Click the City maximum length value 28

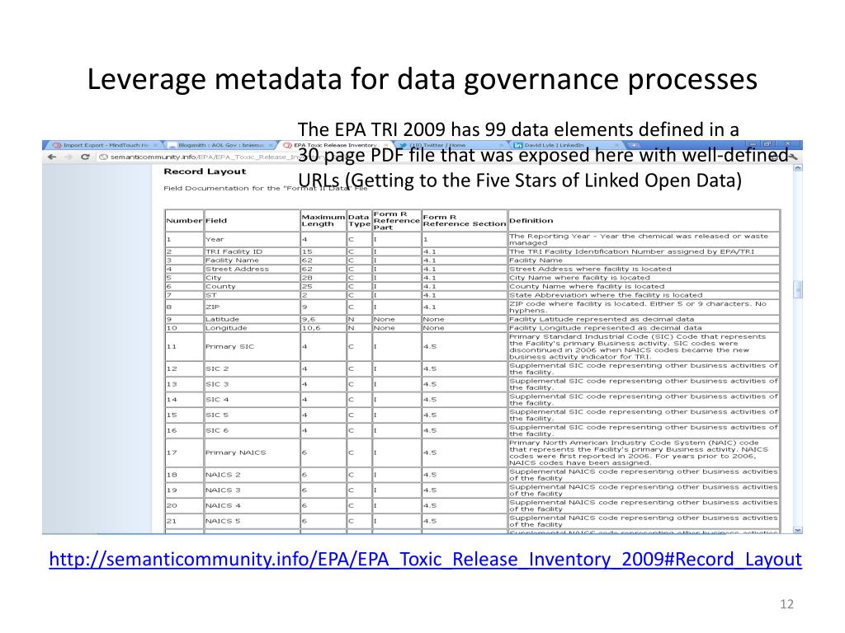323,278
